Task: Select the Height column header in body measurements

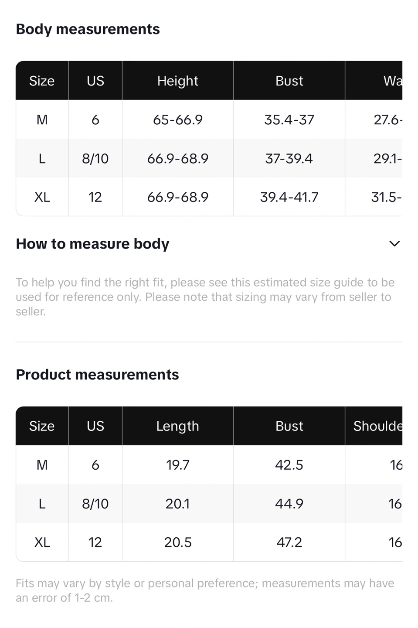Action: click(178, 81)
